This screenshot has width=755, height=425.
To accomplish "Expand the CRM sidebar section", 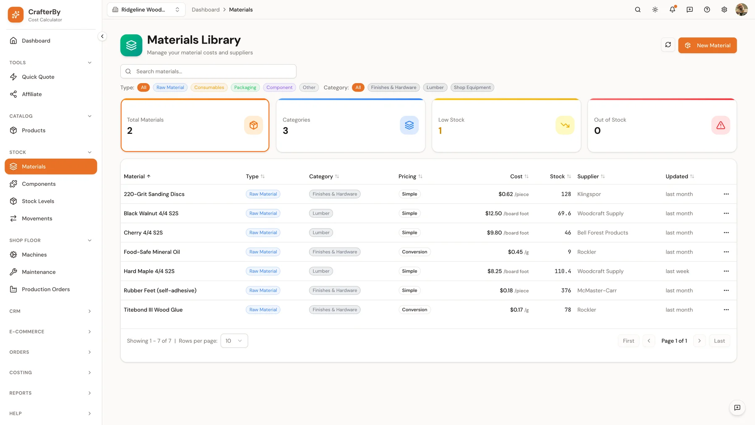I will point(50,311).
